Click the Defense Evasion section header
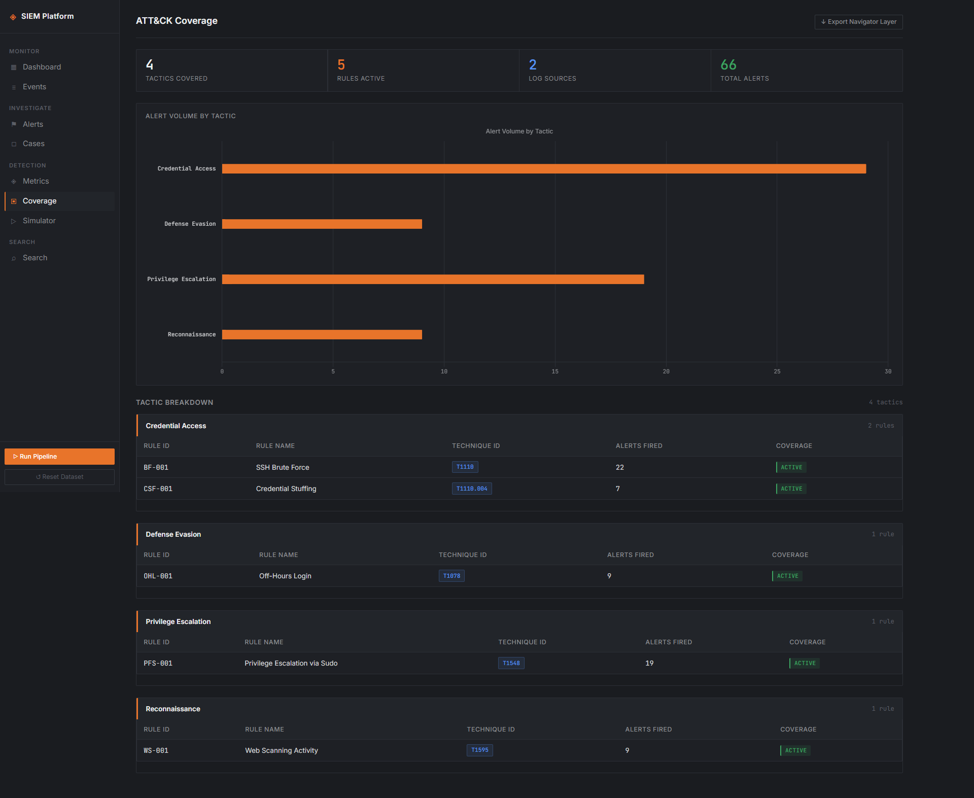Viewport: 974px width, 798px height. pos(519,534)
